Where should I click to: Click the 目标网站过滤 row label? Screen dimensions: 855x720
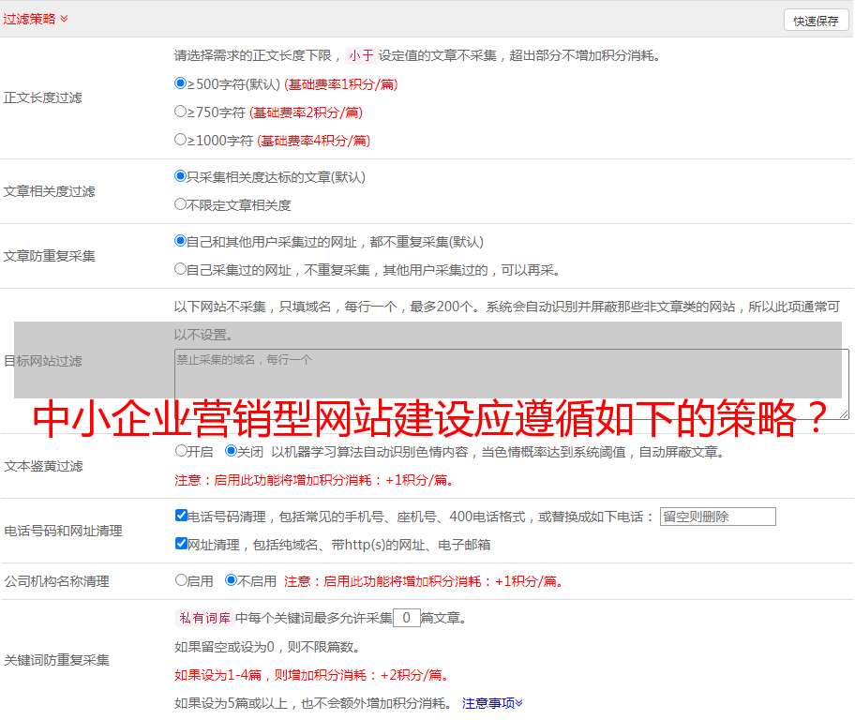[42, 361]
